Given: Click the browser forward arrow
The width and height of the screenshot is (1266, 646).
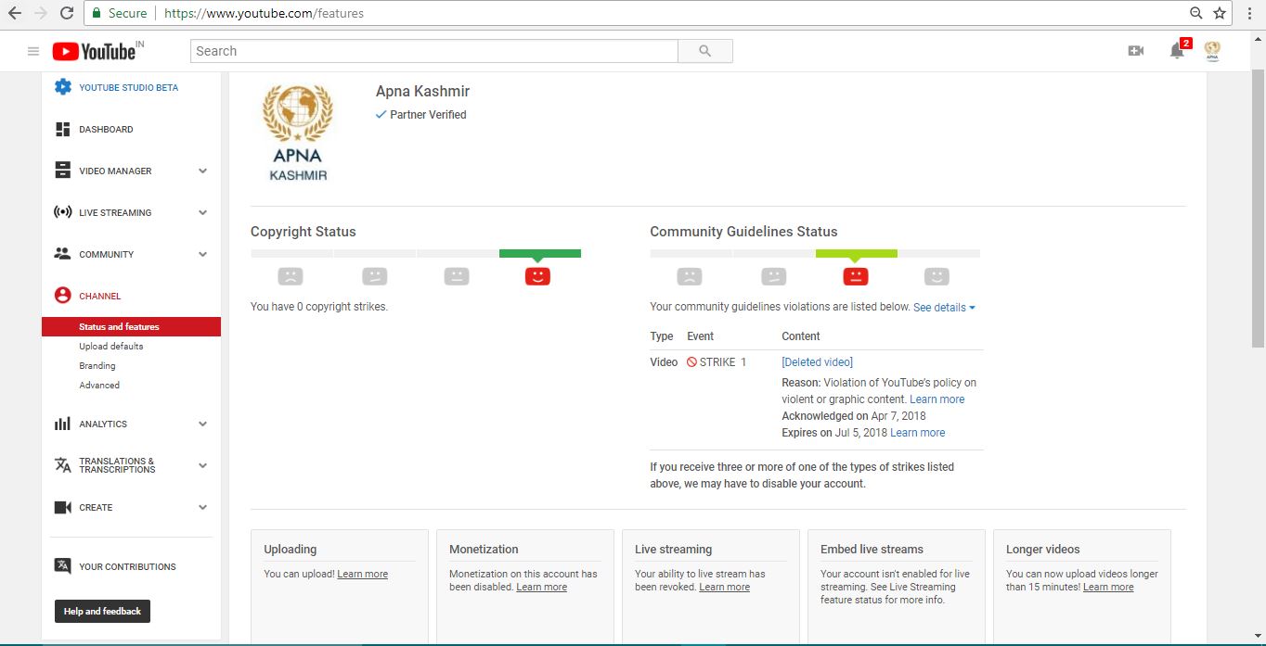Looking at the screenshot, I should pyautogui.click(x=40, y=13).
